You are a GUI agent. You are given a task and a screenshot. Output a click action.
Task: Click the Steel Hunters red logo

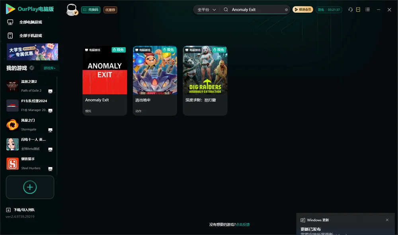click(12, 164)
